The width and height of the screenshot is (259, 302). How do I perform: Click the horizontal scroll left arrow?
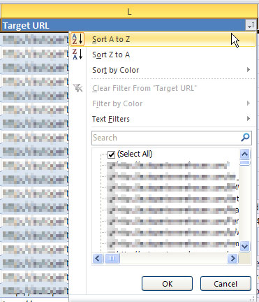pyautogui.click(x=98, y=259)
